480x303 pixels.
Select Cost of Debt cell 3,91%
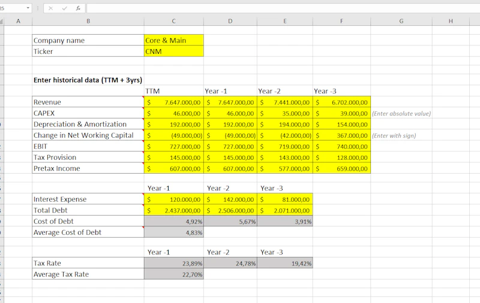coord(284,221)
